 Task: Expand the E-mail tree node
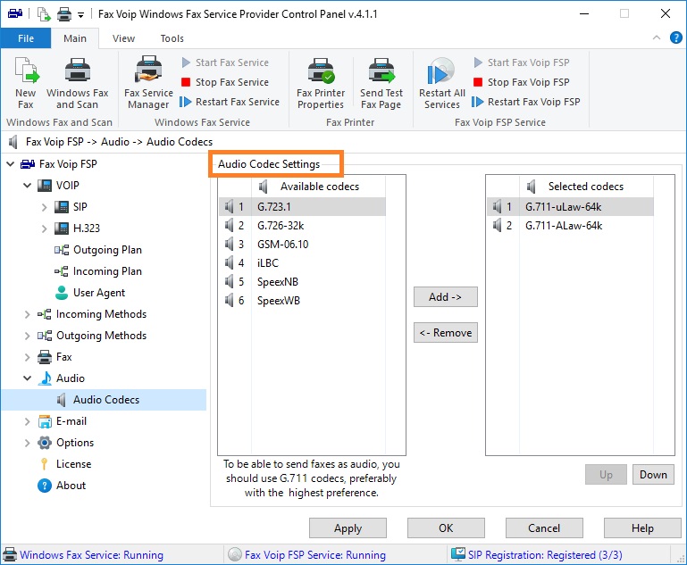click(27, 421)
